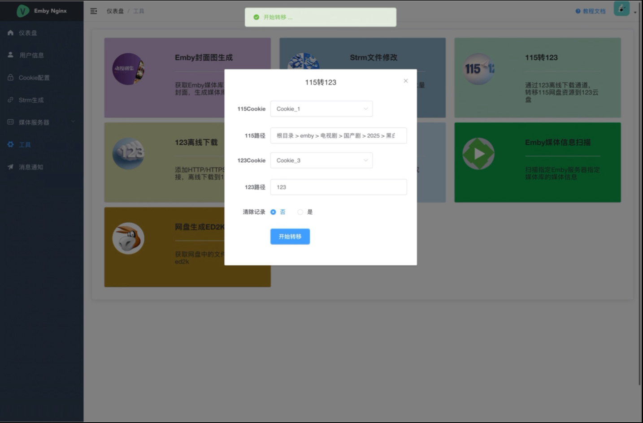Viewport: 643px width, 423px height.
Task: Open the user avatar in top right
Action: (x=621, y=9)
